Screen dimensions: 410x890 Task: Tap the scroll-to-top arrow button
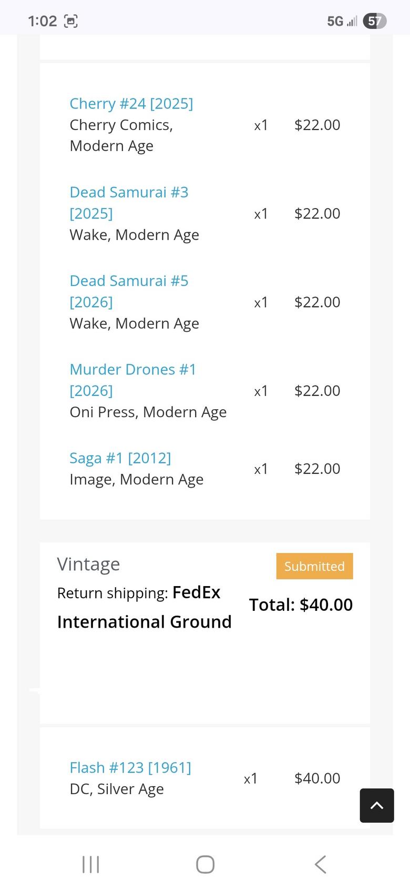point(376,805)
